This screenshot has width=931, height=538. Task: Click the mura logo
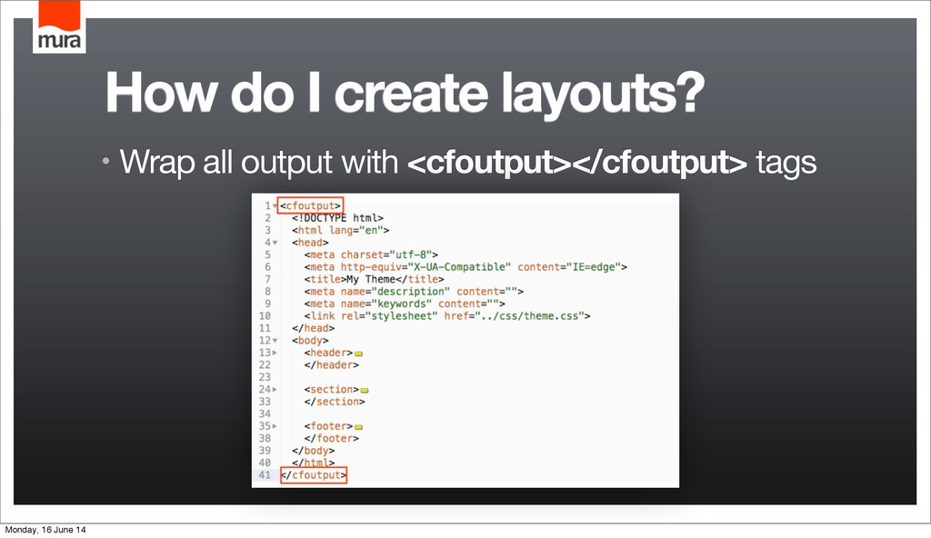(59, 26)
